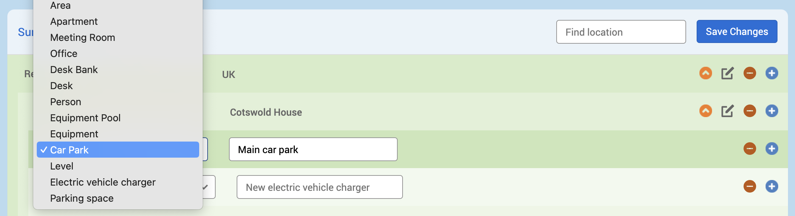The image size is (795, 216).
Task: Collapse the UK row with orange chevron
Action: click(705, 73)
